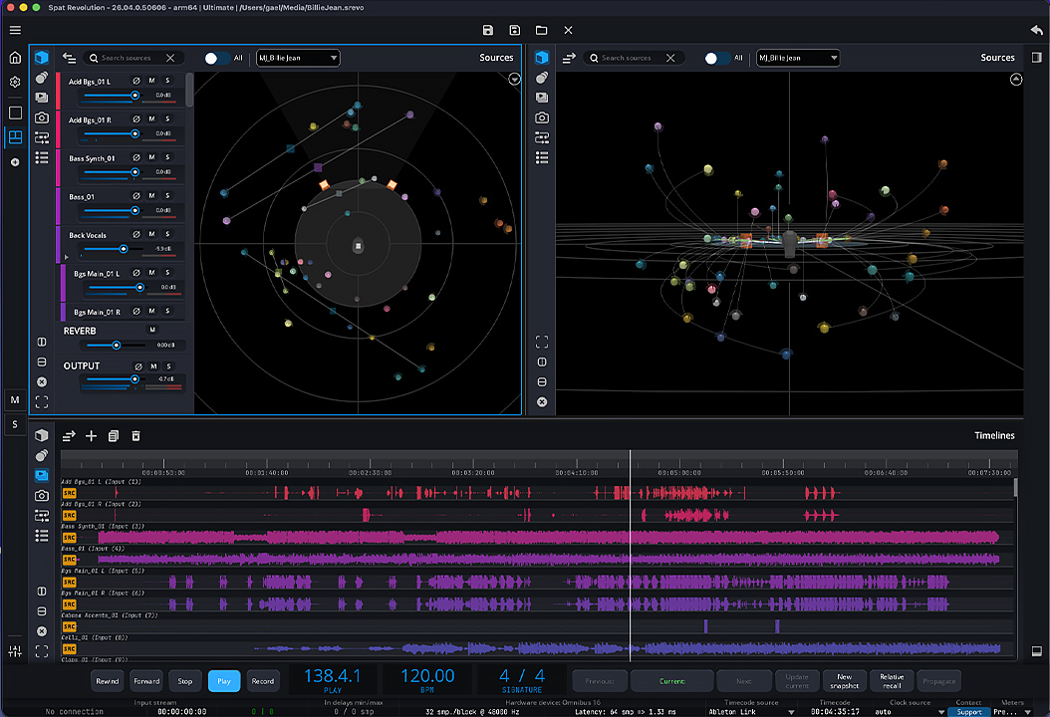Click the undo arrow at top right

(1036, 31)
